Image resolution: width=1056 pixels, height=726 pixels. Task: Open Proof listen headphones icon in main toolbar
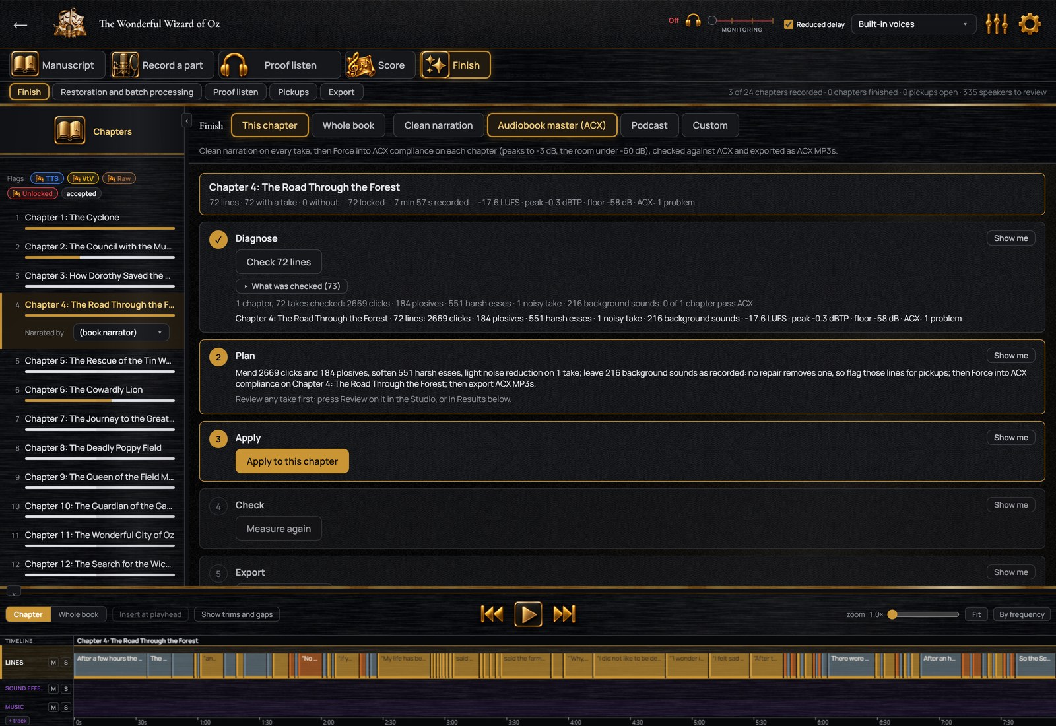[234, 65]
